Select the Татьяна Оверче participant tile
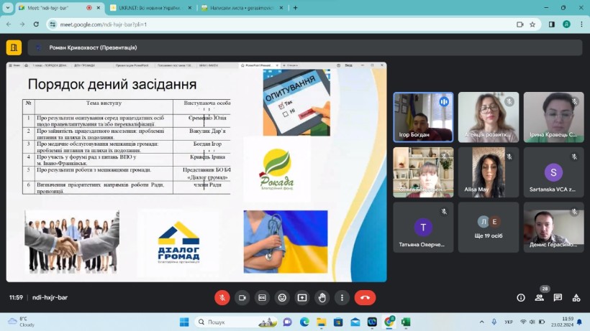 point(423,228)
